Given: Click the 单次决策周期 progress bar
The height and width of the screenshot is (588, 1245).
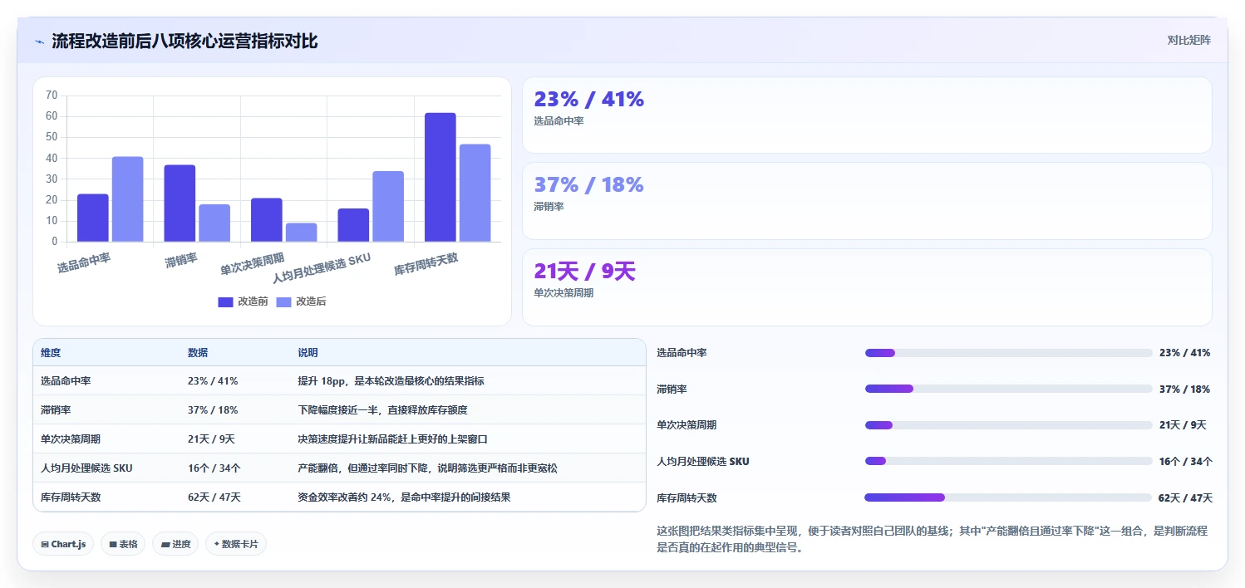Looking at the screenshot, I should coord(1008,425).
